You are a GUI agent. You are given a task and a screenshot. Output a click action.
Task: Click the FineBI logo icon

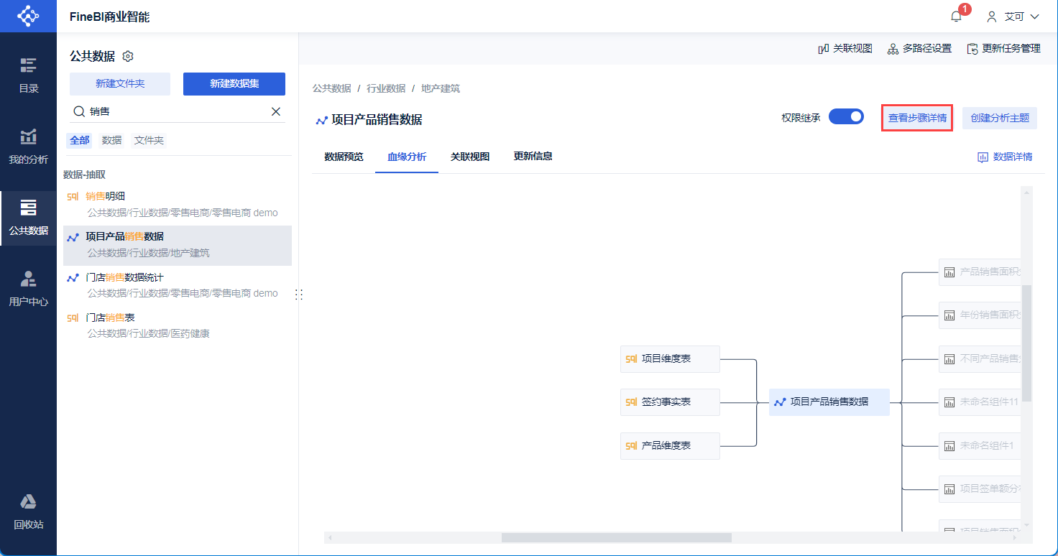click(x=28, y=16)
